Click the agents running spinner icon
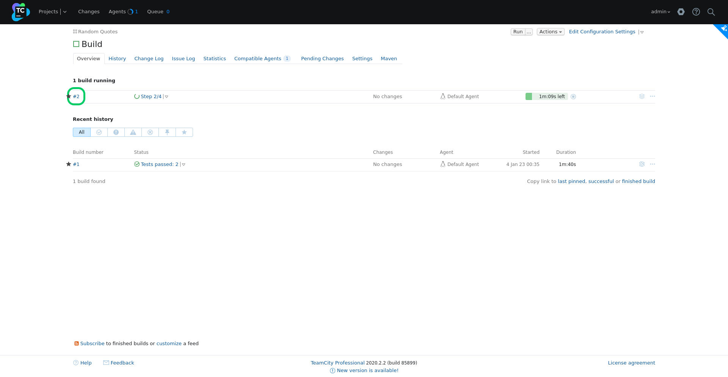Image resolution: width=728 pixels, height=377 pixels. point(130,12)
